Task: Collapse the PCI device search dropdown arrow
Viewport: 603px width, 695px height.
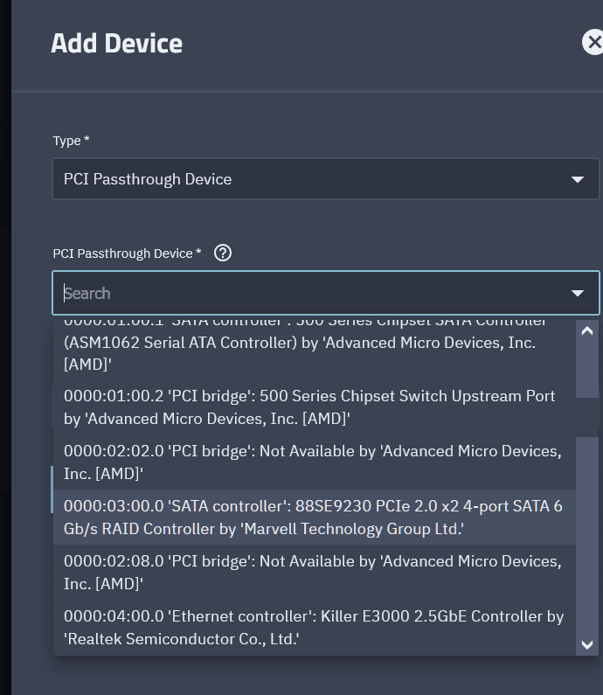Action: click(577, 293)
